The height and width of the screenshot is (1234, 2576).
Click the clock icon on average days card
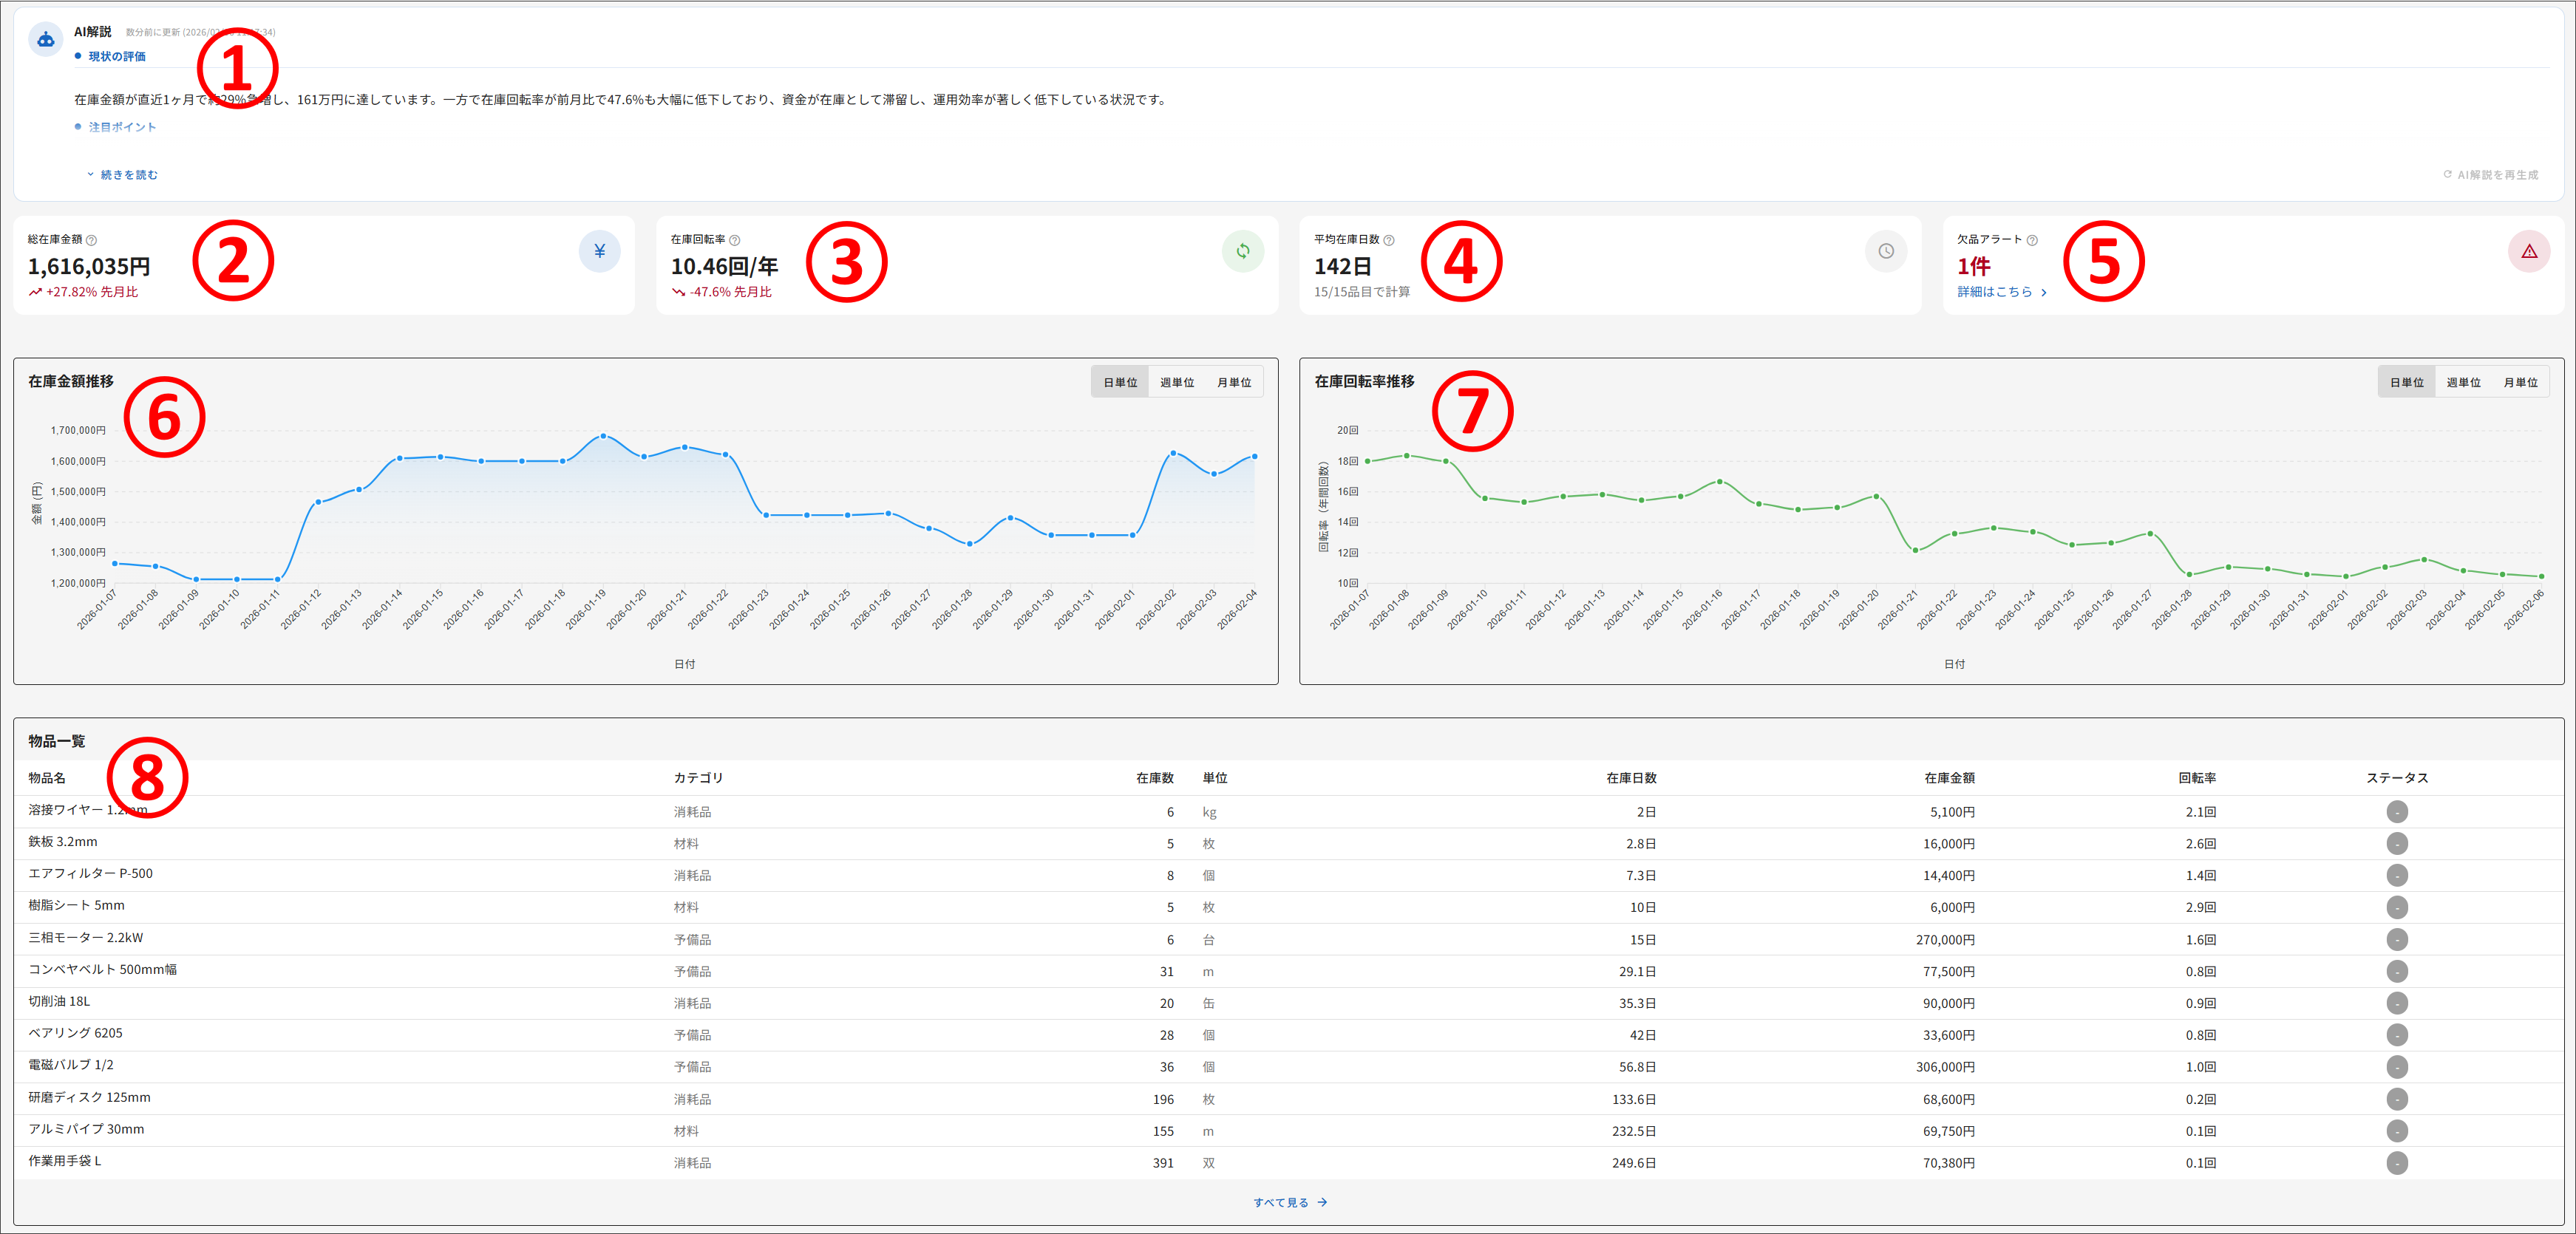pyautogui.click(x=1885, y=251)
